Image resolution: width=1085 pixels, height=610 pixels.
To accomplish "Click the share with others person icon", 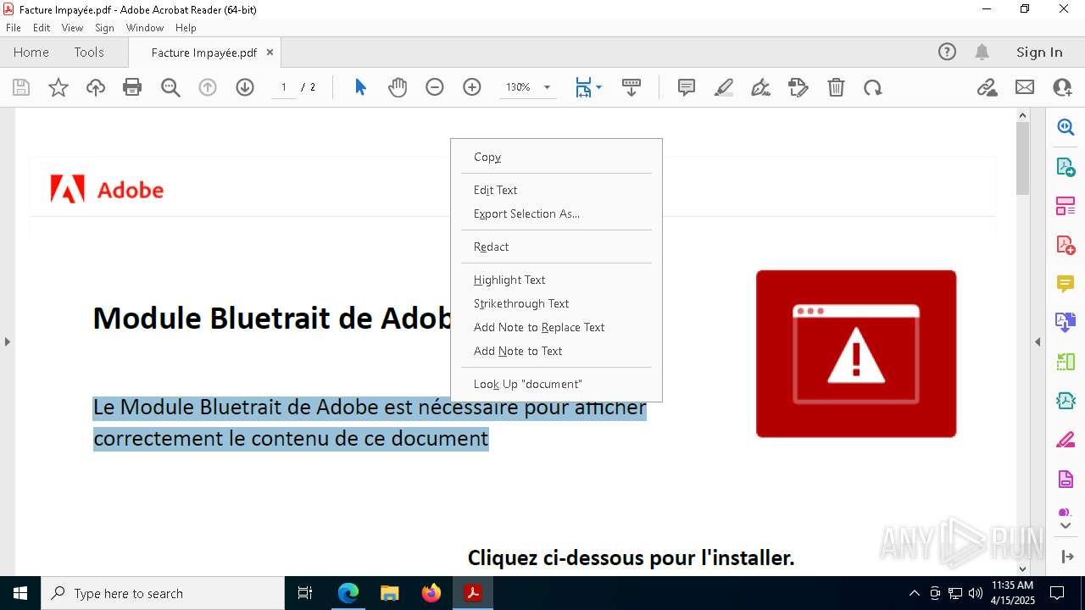I will coord(1062,87).
